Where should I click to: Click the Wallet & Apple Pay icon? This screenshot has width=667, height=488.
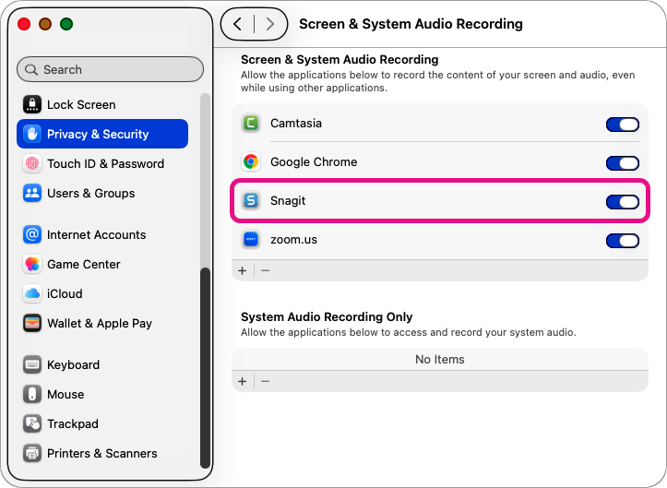32,324
